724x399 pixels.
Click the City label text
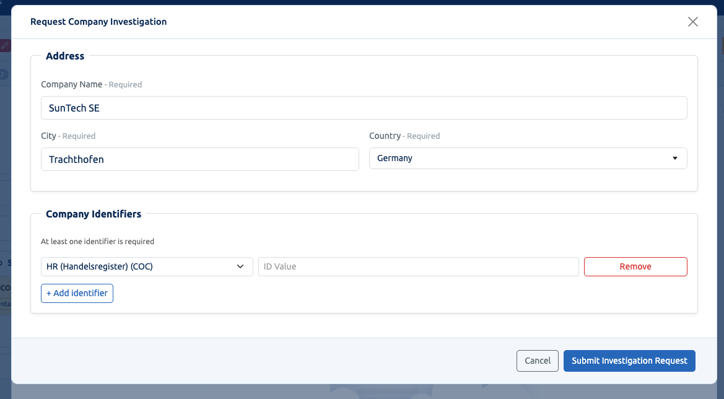tap(48, 136)
